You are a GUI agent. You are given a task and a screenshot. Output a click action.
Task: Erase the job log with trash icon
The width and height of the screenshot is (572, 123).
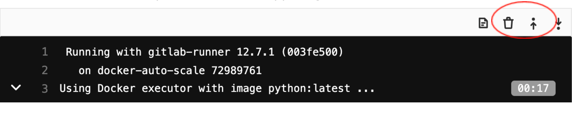click(508, 23)
